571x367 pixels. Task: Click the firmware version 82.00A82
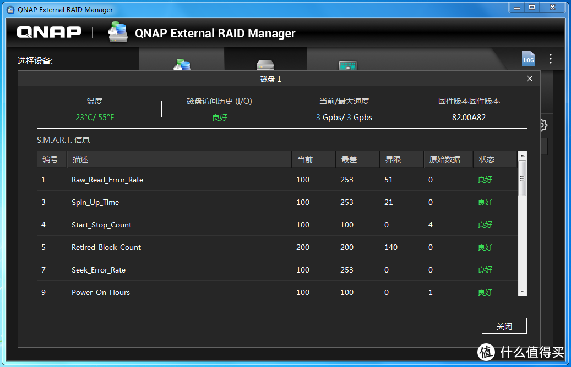(469, 118)
